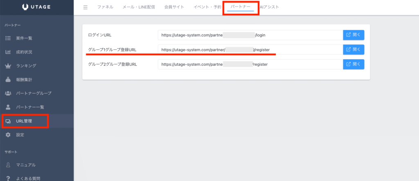Open the メール・LINE配信 tab
This screenshot has width=419, height=181.
pos(139,7)
